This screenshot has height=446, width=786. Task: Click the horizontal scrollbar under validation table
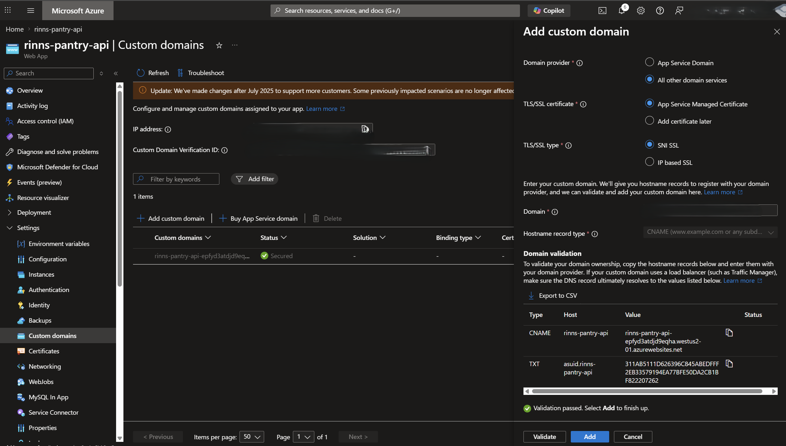[x=647, y=391]
